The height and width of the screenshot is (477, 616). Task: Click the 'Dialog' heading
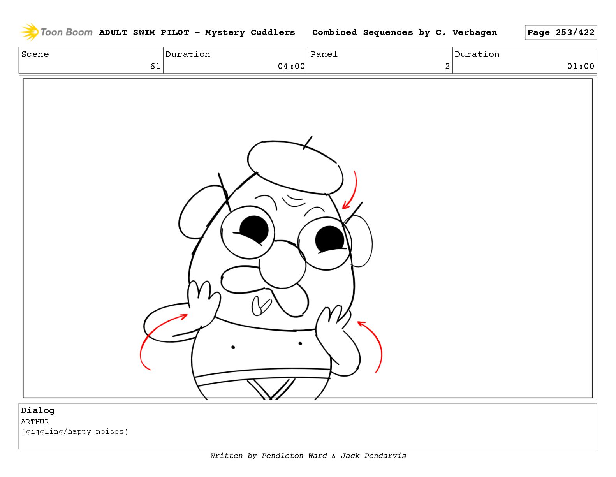tap(38, 410)
